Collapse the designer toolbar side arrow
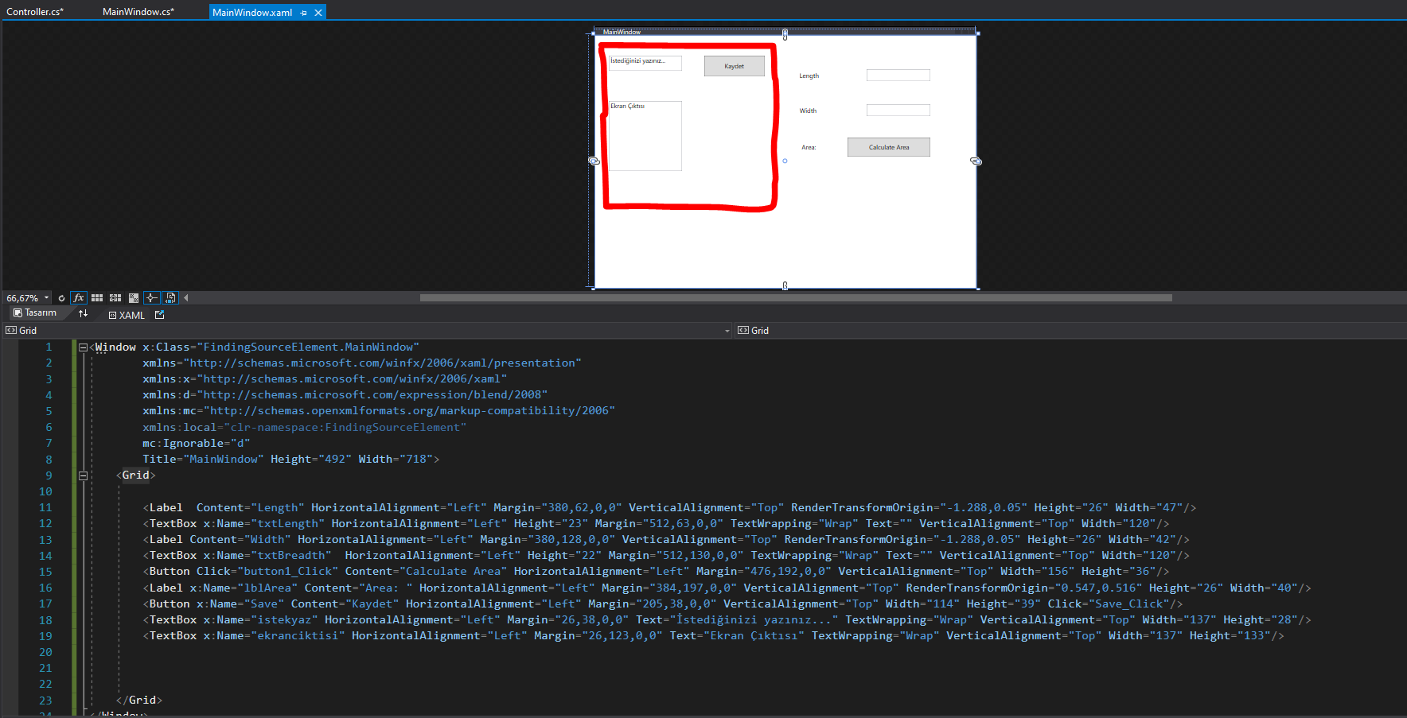 [x=185, y=297]
